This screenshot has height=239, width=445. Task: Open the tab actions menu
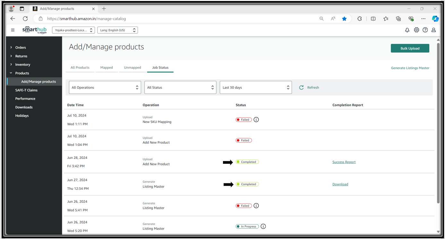click(22, 9)
